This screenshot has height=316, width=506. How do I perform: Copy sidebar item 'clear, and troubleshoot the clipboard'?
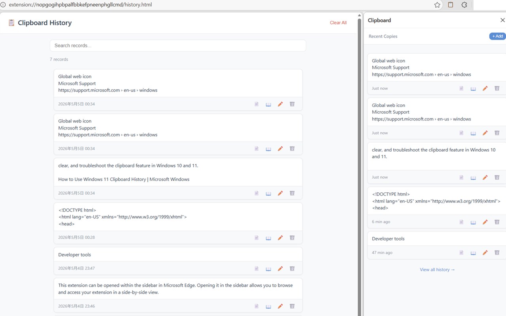(x=461, y=177)
